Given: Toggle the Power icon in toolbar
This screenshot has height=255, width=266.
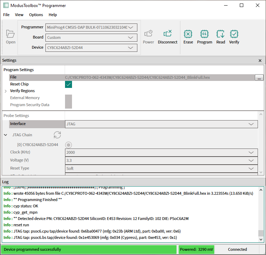Looking at the screenshot, I should (149, 34).
